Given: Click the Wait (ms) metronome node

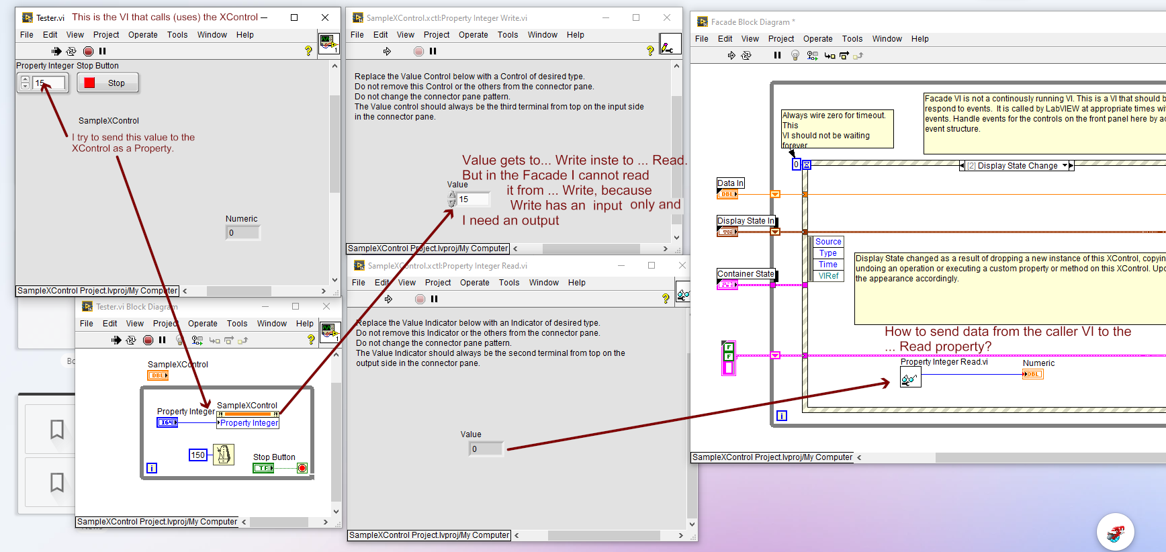Looking at the screenshot, I should (224, 455).
